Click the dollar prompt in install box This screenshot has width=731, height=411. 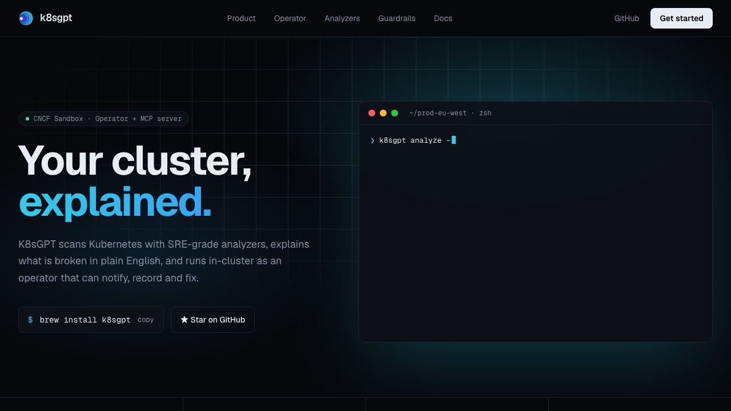pyautogui.click(x=30, y=320)
